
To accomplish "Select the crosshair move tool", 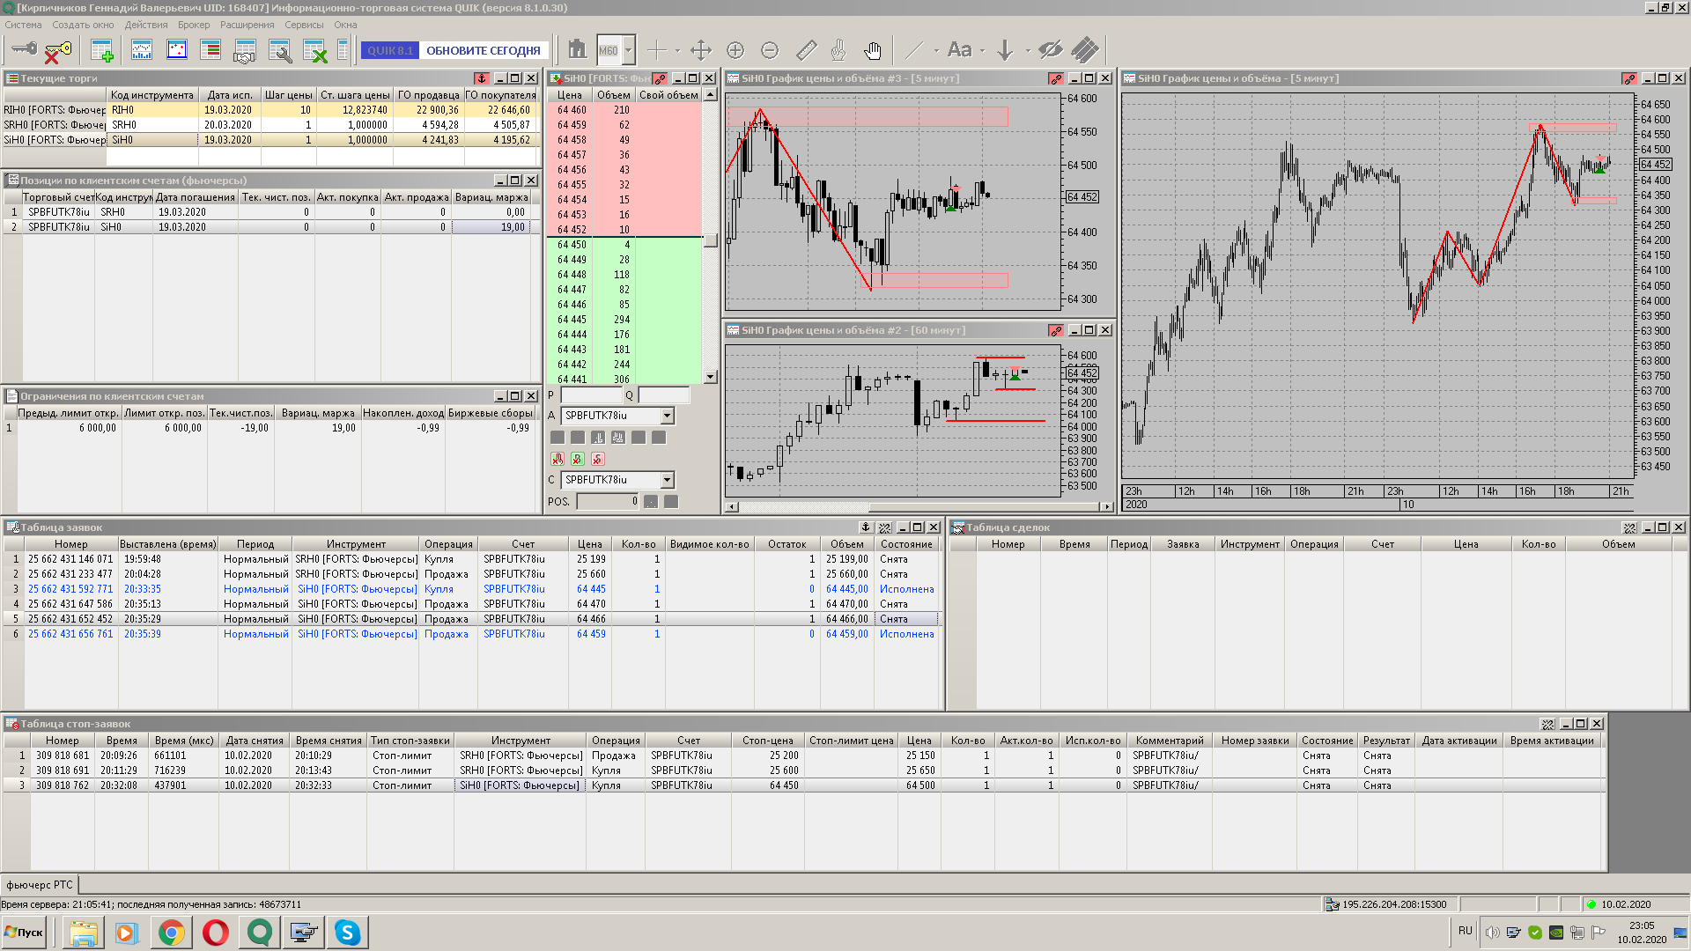I will click(x=701, y=50).
